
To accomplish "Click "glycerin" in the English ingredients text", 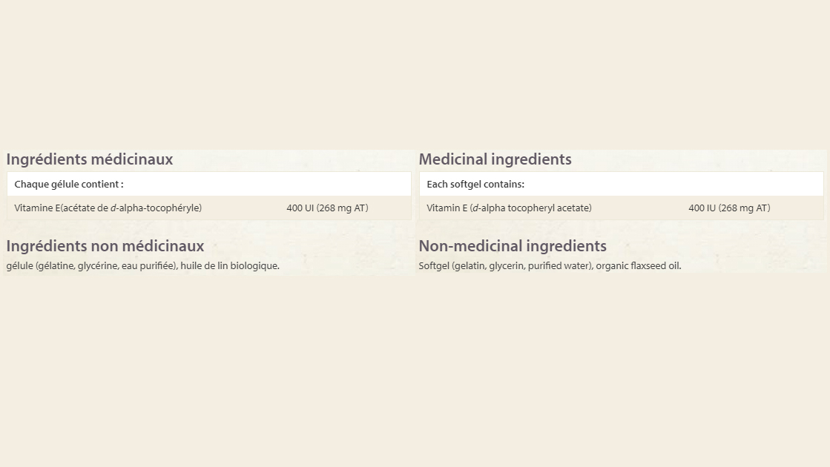I will coord(507,266).
